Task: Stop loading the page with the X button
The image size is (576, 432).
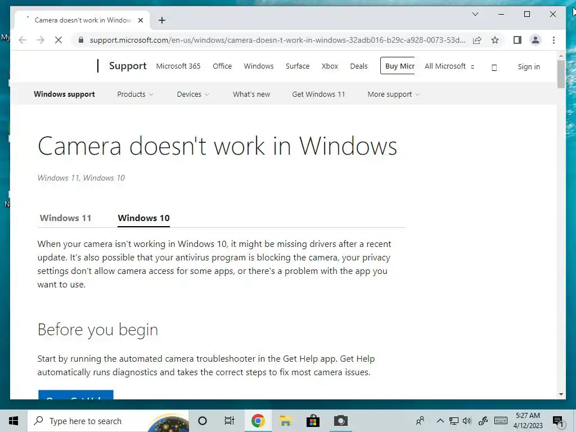Action: click(58, 40)
